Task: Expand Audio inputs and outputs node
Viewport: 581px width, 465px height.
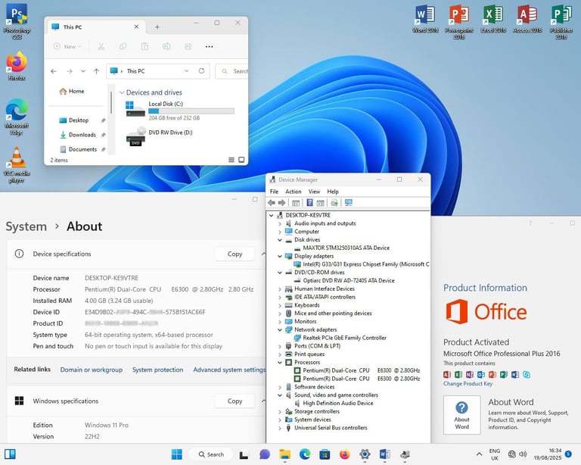Action: [x=280, y=223]
